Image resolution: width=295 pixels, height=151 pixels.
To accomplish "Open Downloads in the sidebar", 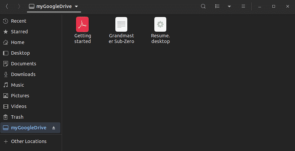I will [x=31, y=74].
